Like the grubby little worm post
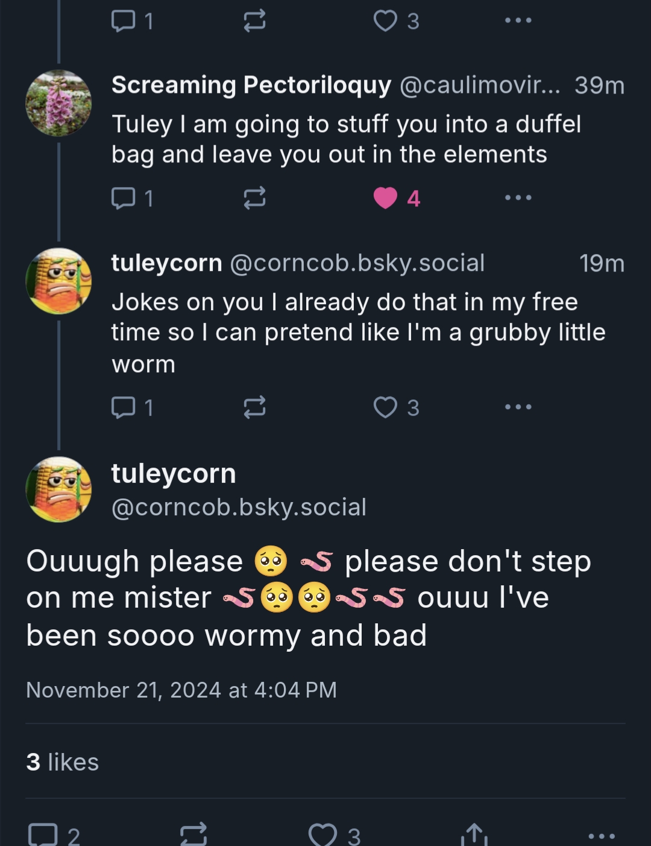 click(x=386, y=407)
